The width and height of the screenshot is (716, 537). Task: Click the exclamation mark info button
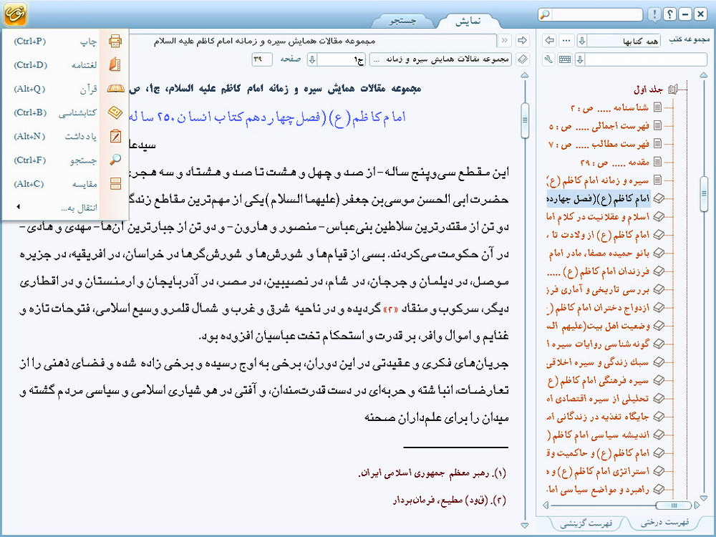click(x=654, y=14)
